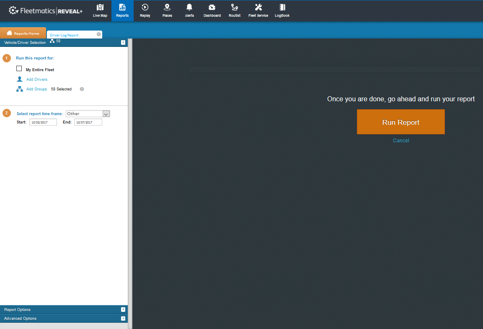The width and height of the screenshot is (483, 329).
Task: Open the Reports section
Action: coord(122,11)
